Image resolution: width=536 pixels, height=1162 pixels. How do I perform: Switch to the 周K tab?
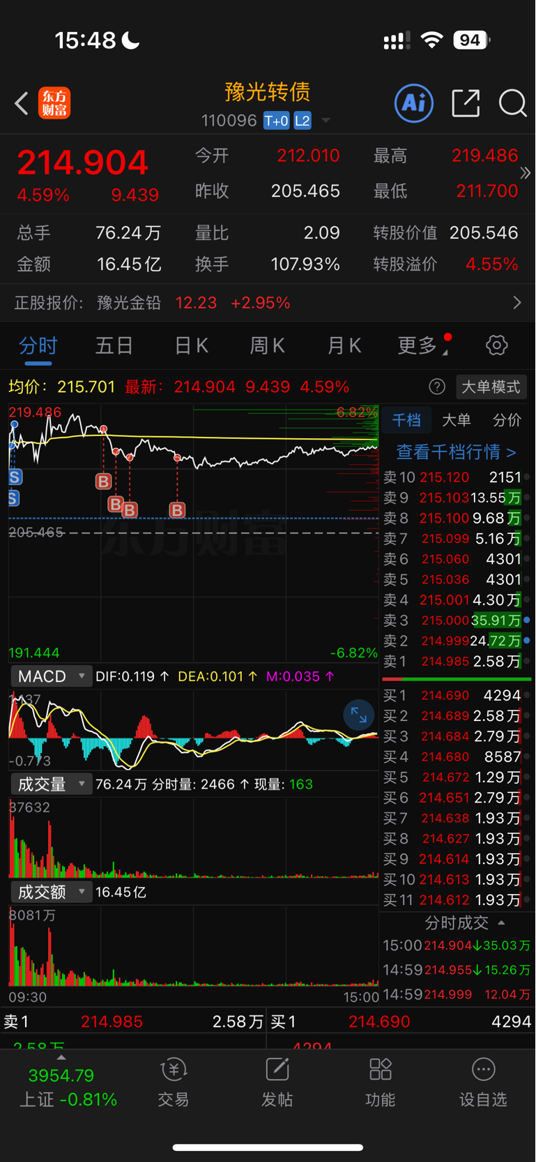(268, 345)
